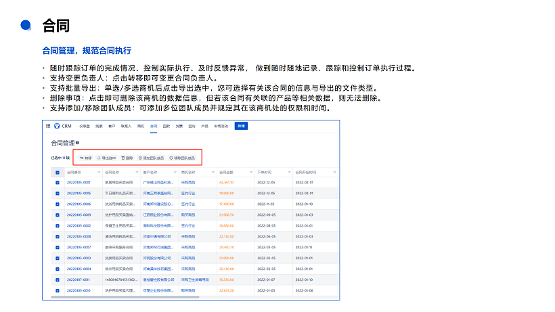555x312 pixels.
Task: Uncheck the row 20220105-0003 checkbox
Action: coord(58,259)
